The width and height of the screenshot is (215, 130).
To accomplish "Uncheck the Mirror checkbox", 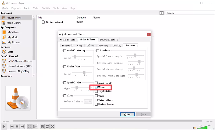I will click(96, 87).
